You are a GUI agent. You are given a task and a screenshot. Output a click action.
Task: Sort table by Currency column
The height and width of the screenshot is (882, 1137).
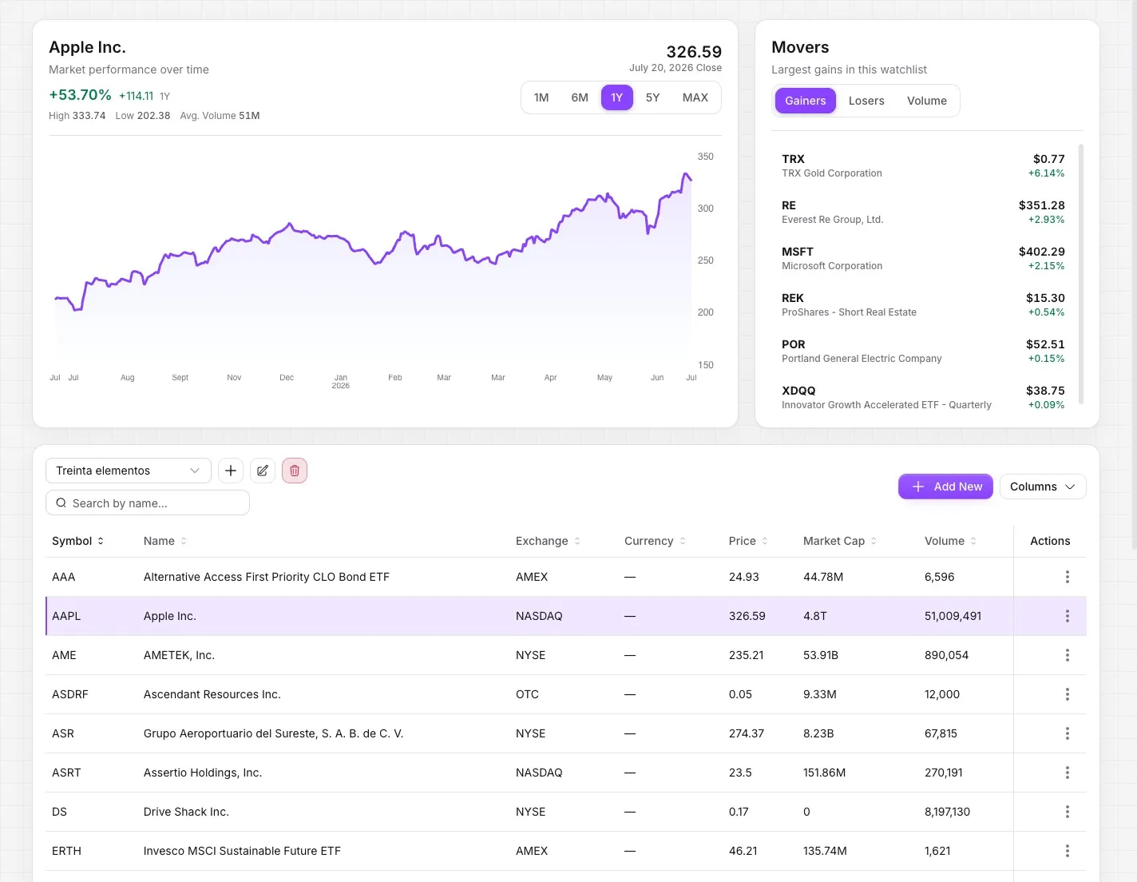pyautogui.click(x=656, y=541)
